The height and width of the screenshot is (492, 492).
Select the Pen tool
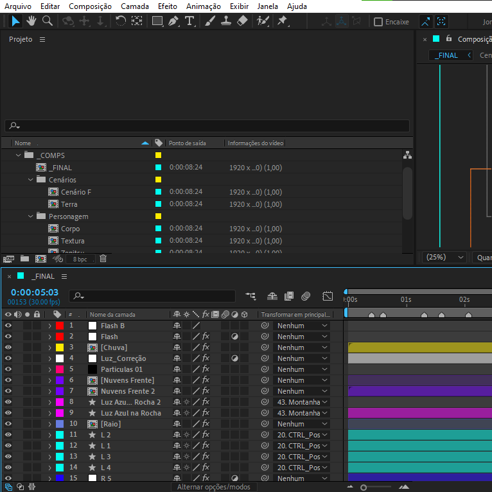tap(173, 21)
